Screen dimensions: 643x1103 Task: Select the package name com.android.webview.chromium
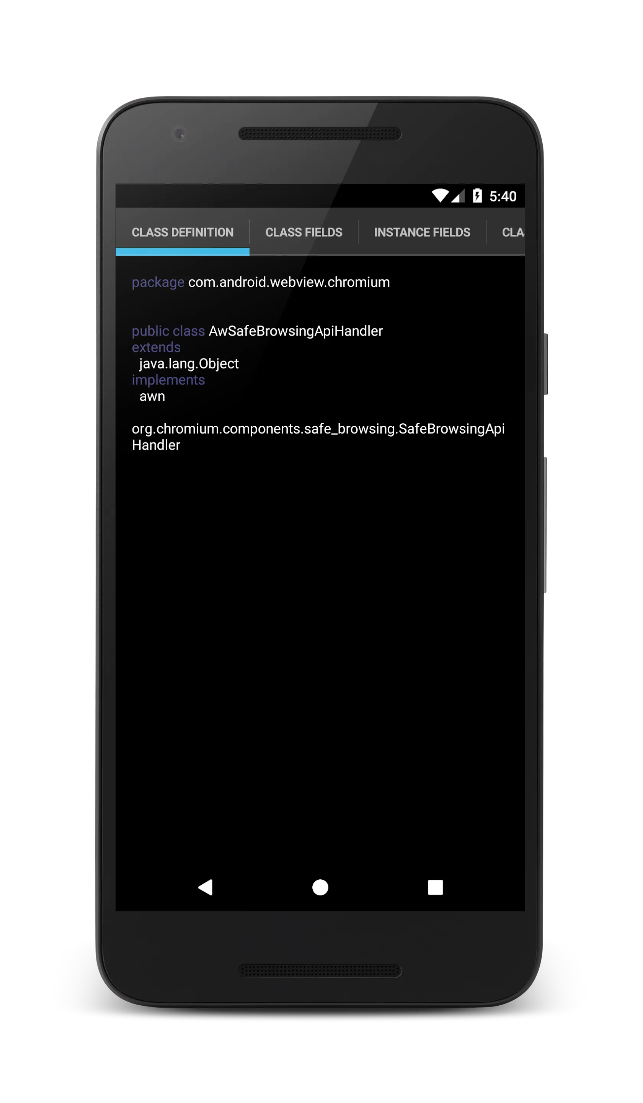[289, 282]
